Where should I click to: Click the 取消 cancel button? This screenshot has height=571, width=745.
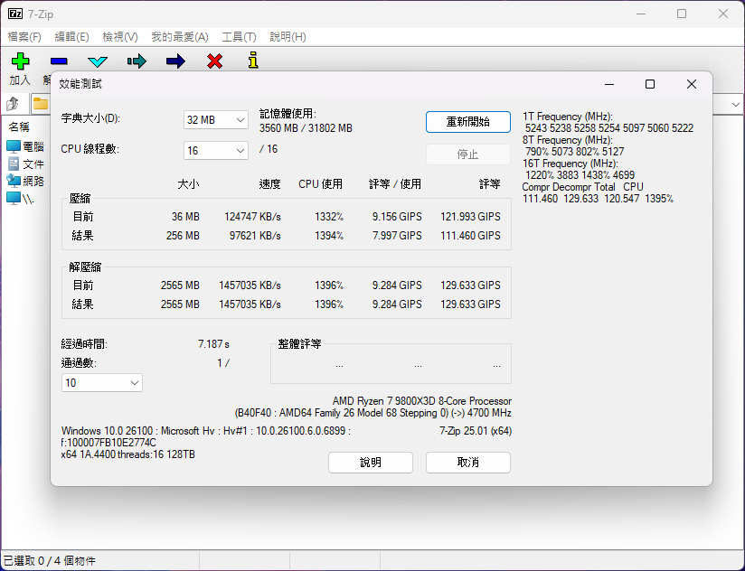pos(467,463)
